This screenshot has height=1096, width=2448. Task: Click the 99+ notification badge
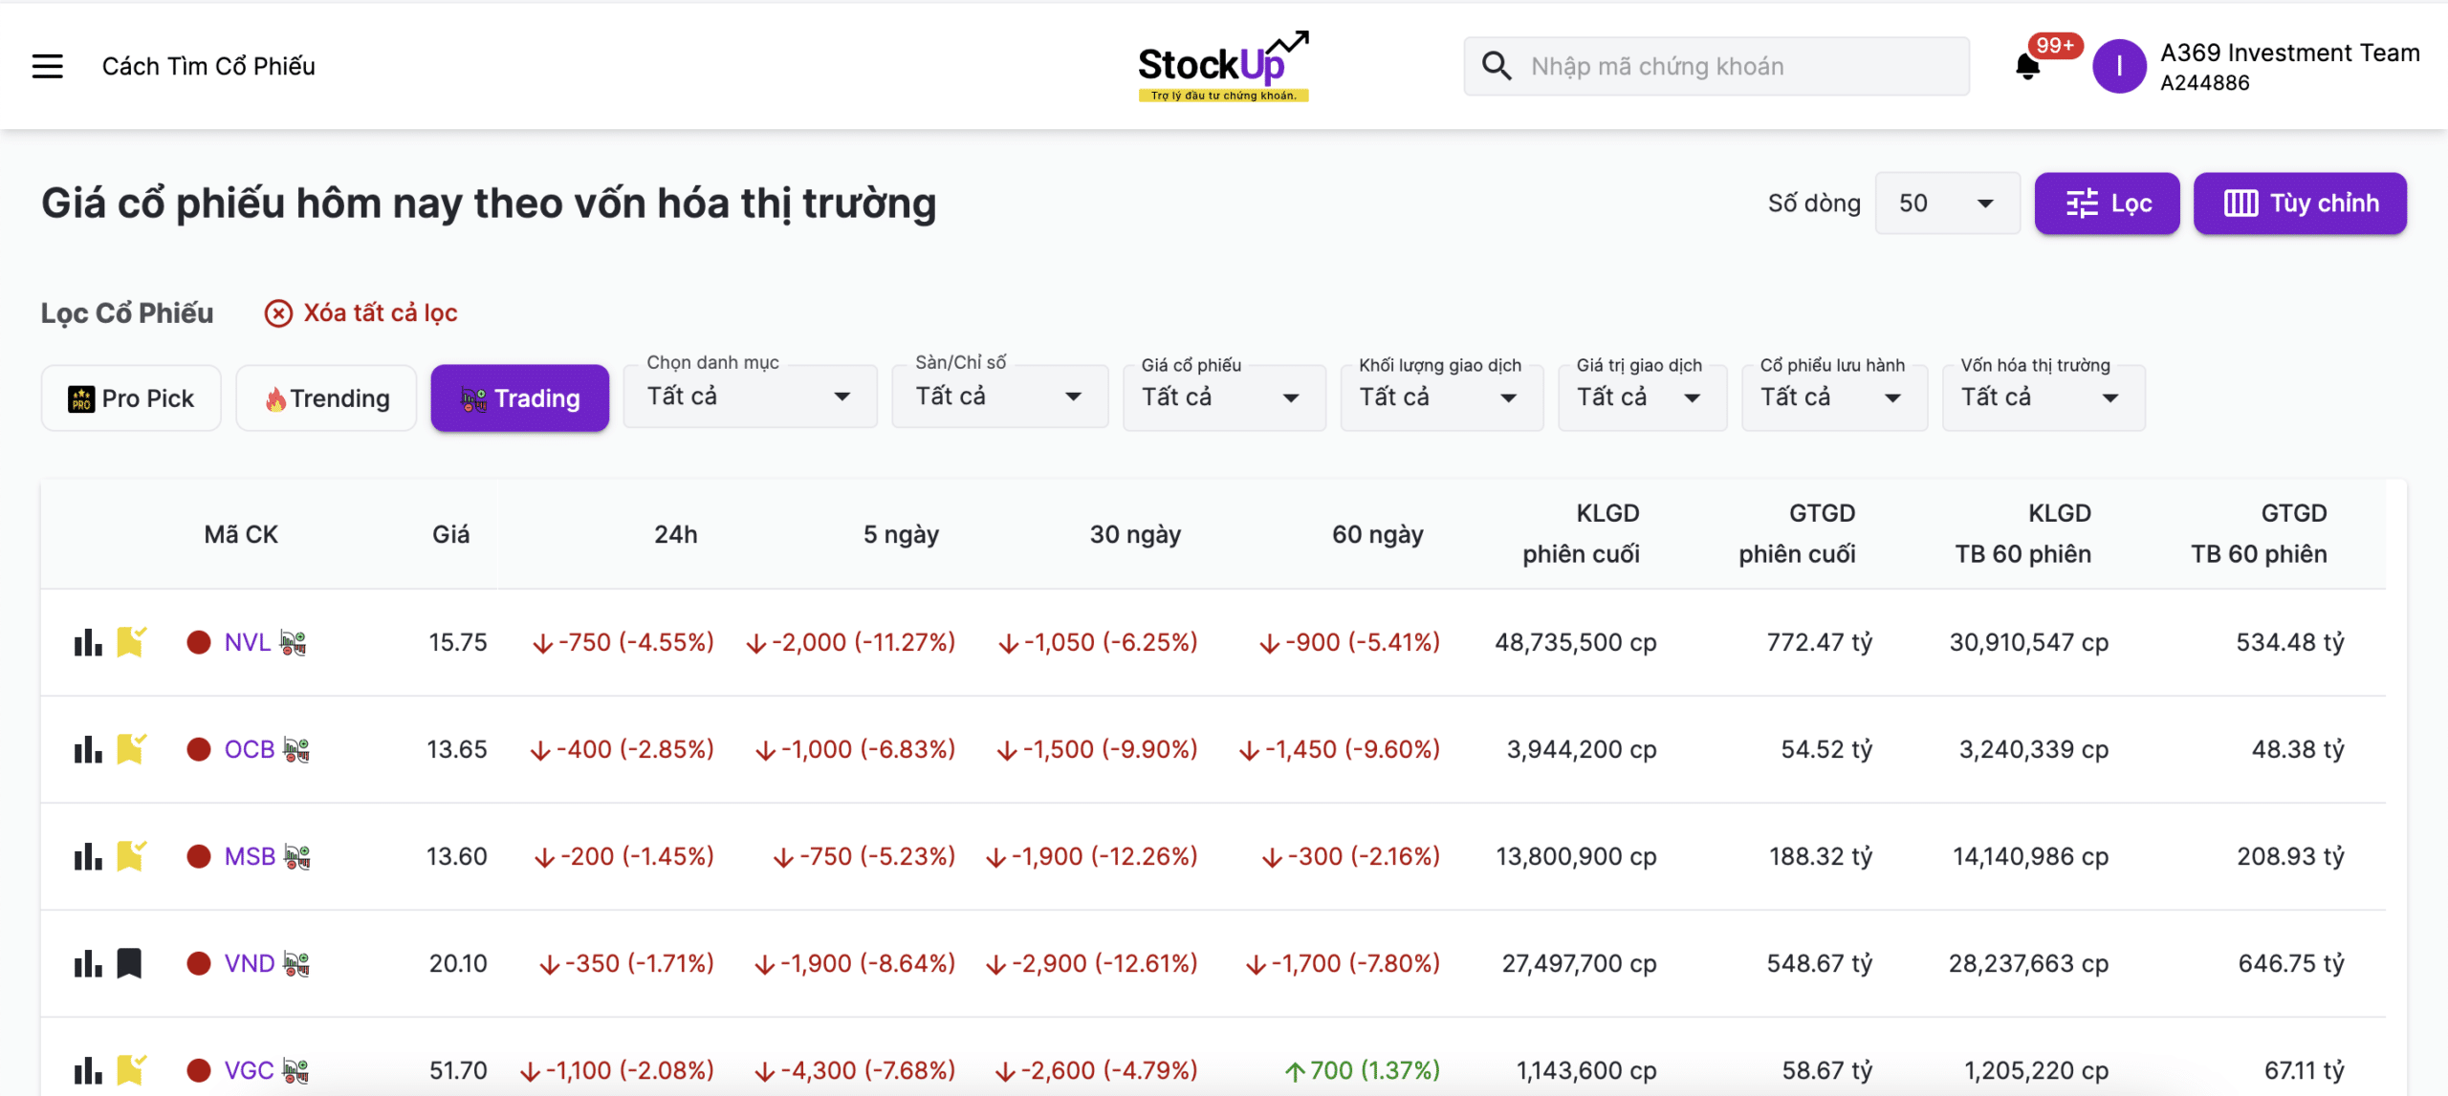point(2055,45)
